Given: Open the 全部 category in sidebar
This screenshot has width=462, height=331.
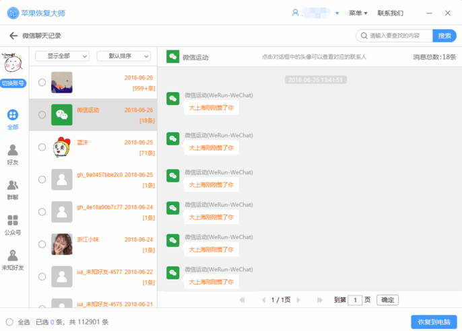Looking at the screenshot, I should click(x=13, y=119).
